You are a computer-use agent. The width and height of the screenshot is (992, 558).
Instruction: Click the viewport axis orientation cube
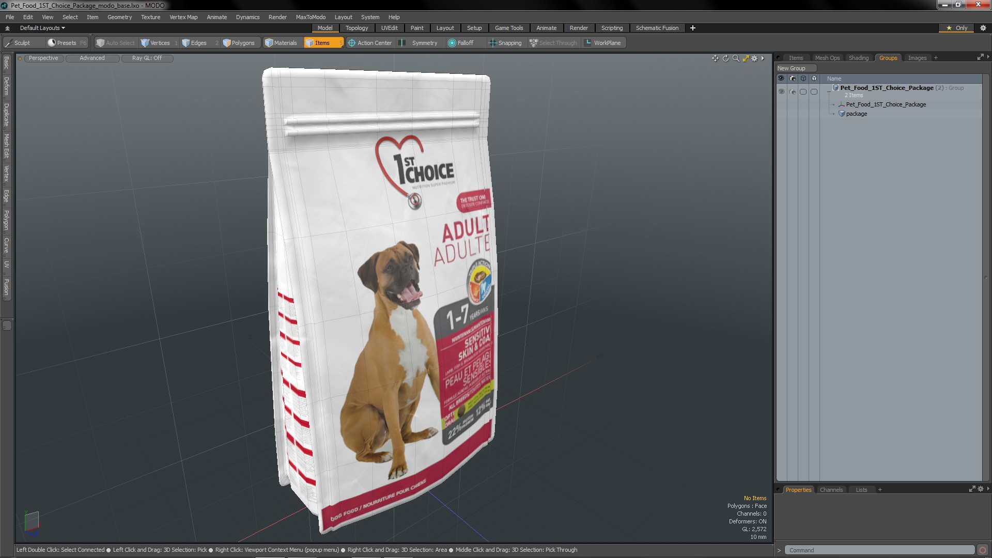32,521
